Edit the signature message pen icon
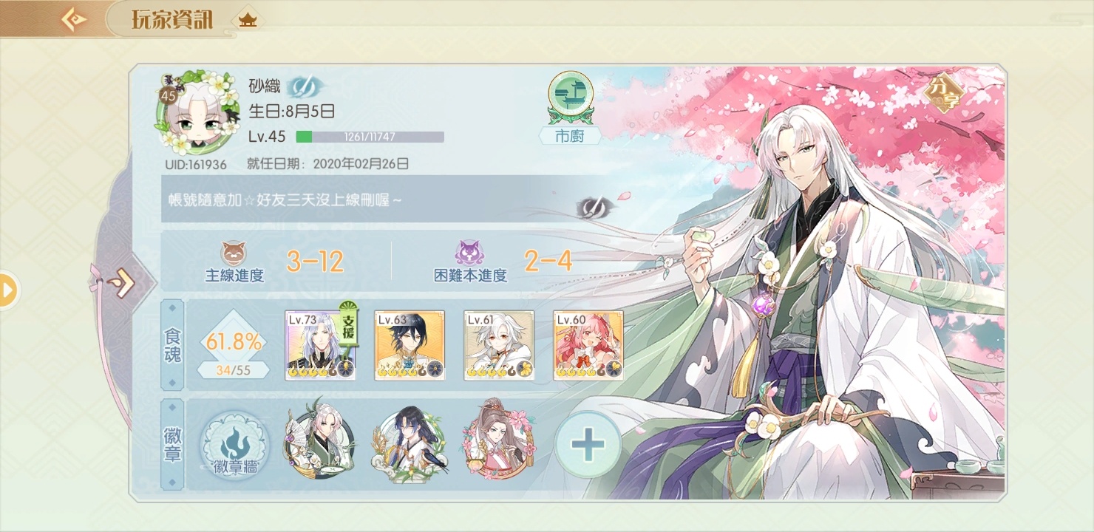 [591, 208]
